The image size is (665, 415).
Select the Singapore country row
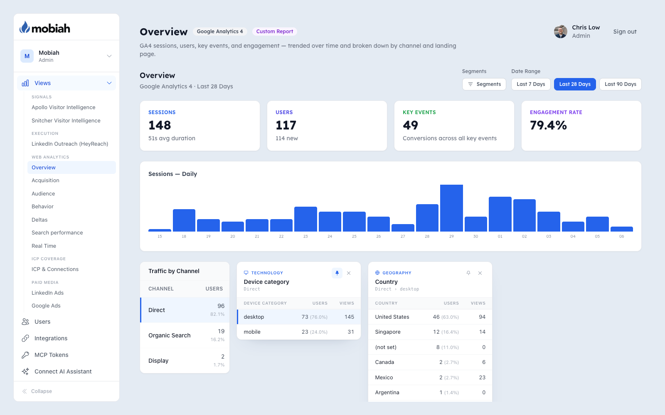[x=430, y=332]
